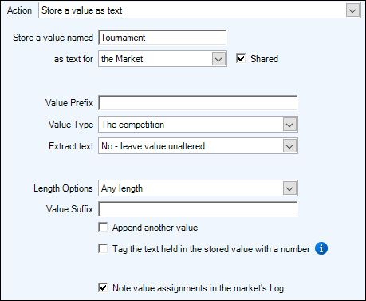This screenshot has width=366, height=301.
Task: Click the 'Store a value as text' Action field
Action: coord(199,10)
